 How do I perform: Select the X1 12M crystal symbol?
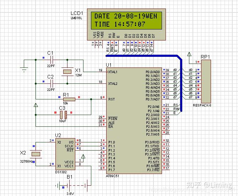click(x=67, y=72)
